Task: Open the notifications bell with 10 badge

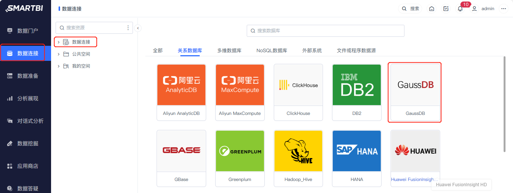Action: click(x=460, y=9)
